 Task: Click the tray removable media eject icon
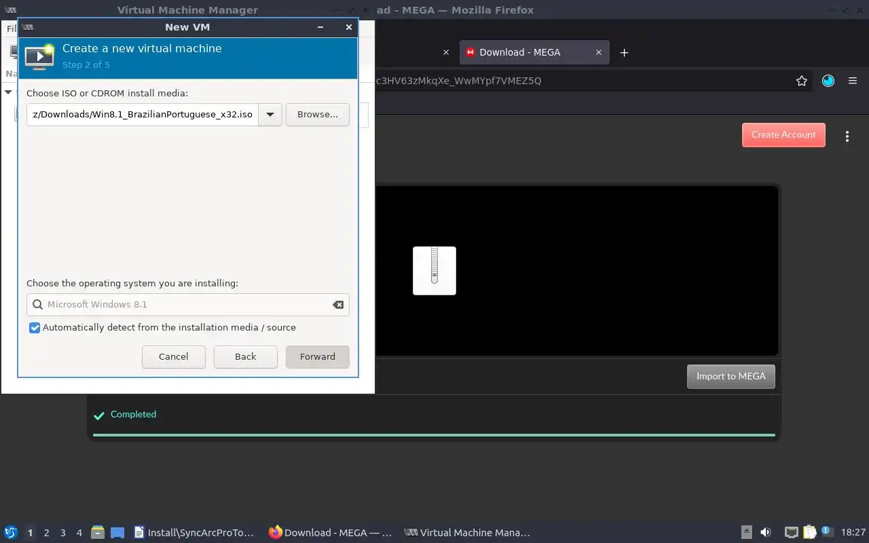coord(746,533)
